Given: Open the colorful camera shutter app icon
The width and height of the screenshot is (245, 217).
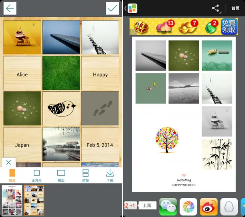Looking at the screenshot, I should point(188,207).
